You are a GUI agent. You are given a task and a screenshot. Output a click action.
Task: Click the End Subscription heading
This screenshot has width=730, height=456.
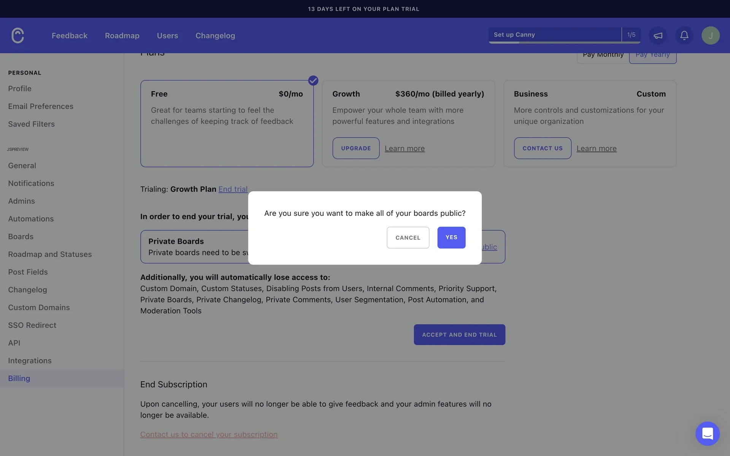[174, 385]
